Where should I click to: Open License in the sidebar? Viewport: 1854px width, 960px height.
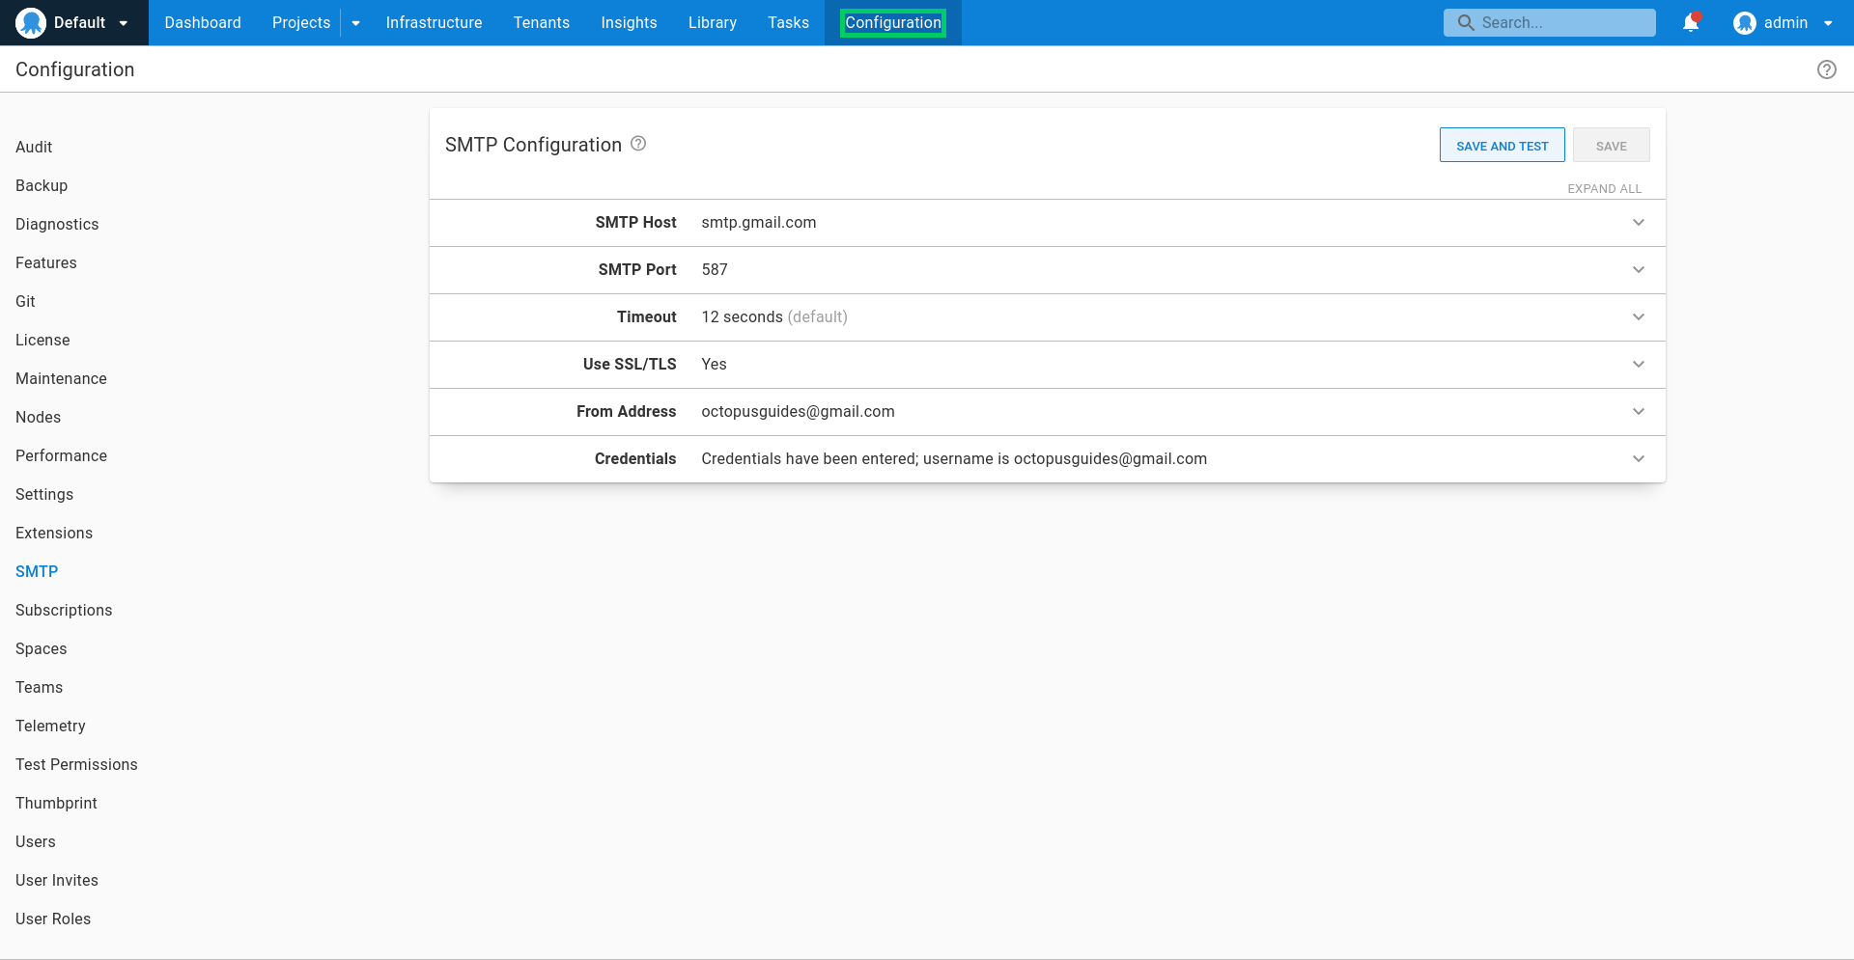[42, 340]
